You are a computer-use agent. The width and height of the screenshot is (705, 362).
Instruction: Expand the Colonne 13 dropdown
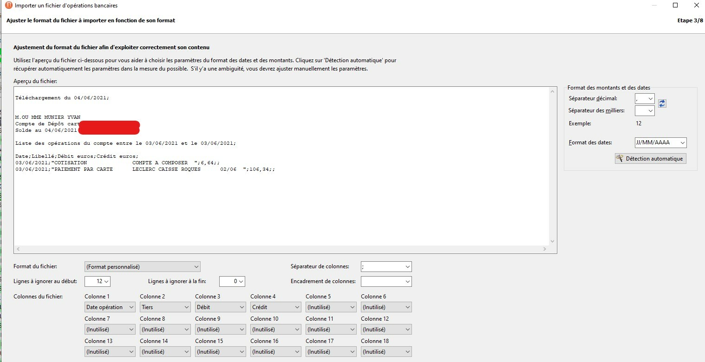(x=110, y=352)
